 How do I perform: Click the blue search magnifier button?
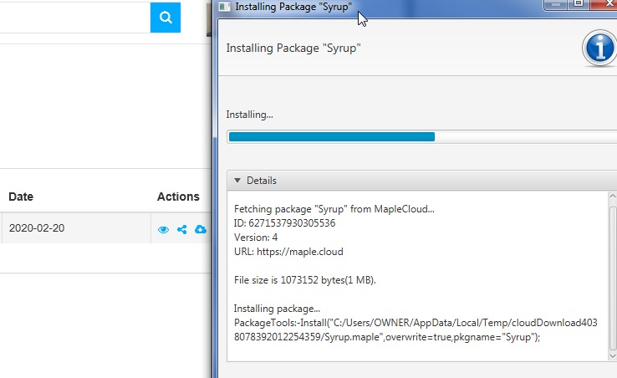[166, 18]
